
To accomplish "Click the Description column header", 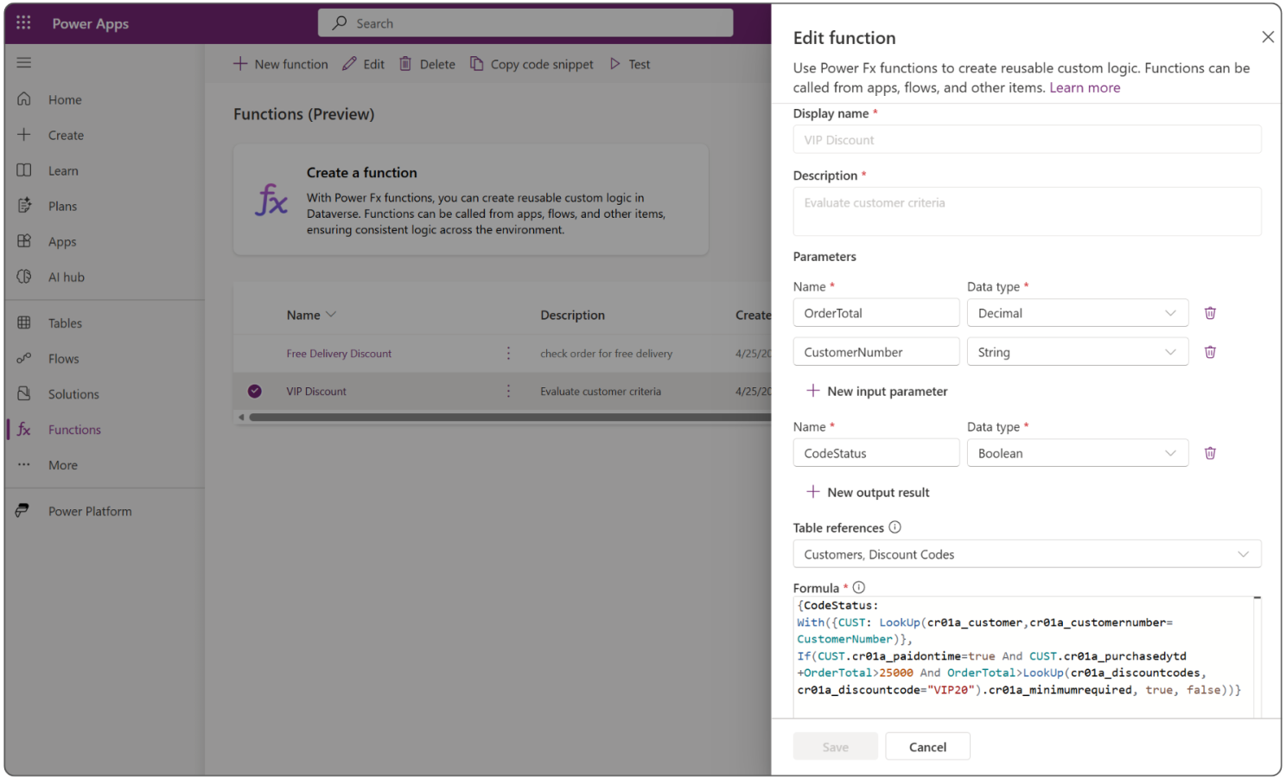I will [x=572, y=315].
